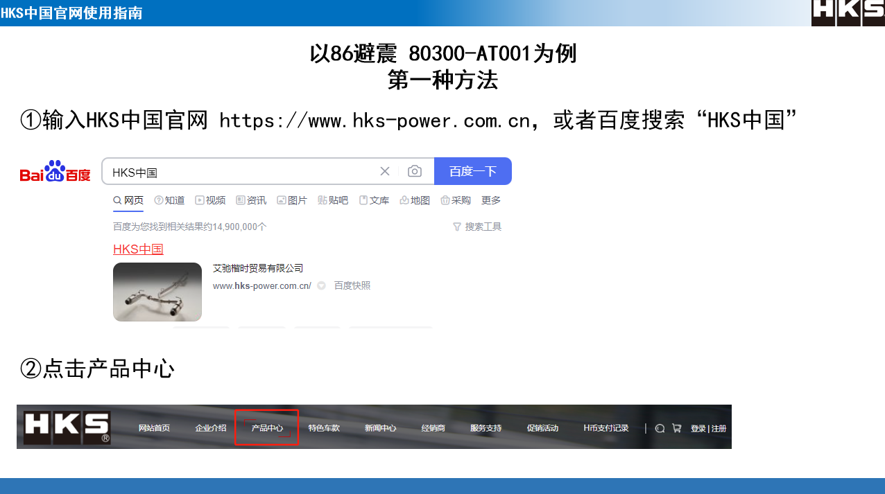Switch to the 图片 search tab
The width and height of the screenshot is (885, 494).
tap(292, 200)
